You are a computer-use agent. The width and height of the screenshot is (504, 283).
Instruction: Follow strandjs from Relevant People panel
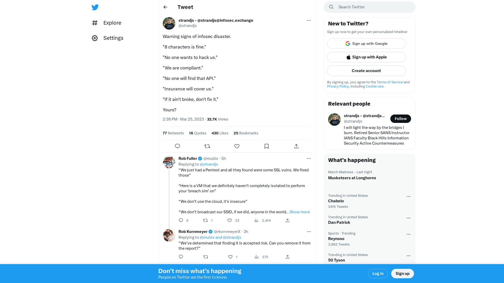click(401, 118)
